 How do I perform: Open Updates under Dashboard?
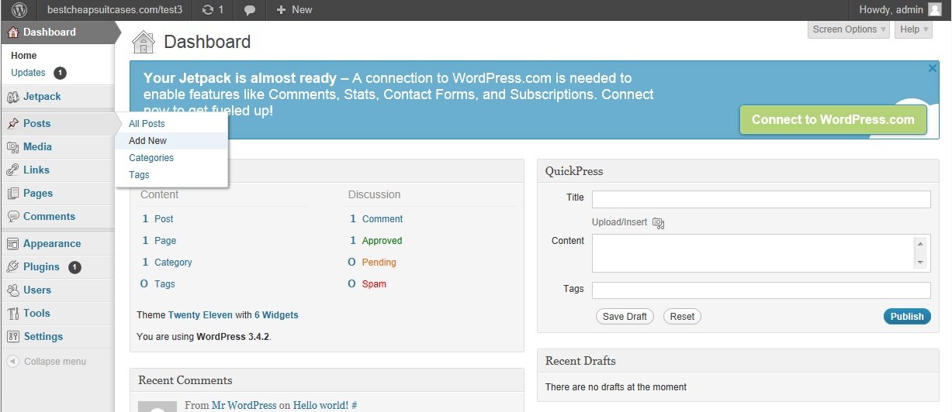(x=28, y=73)
